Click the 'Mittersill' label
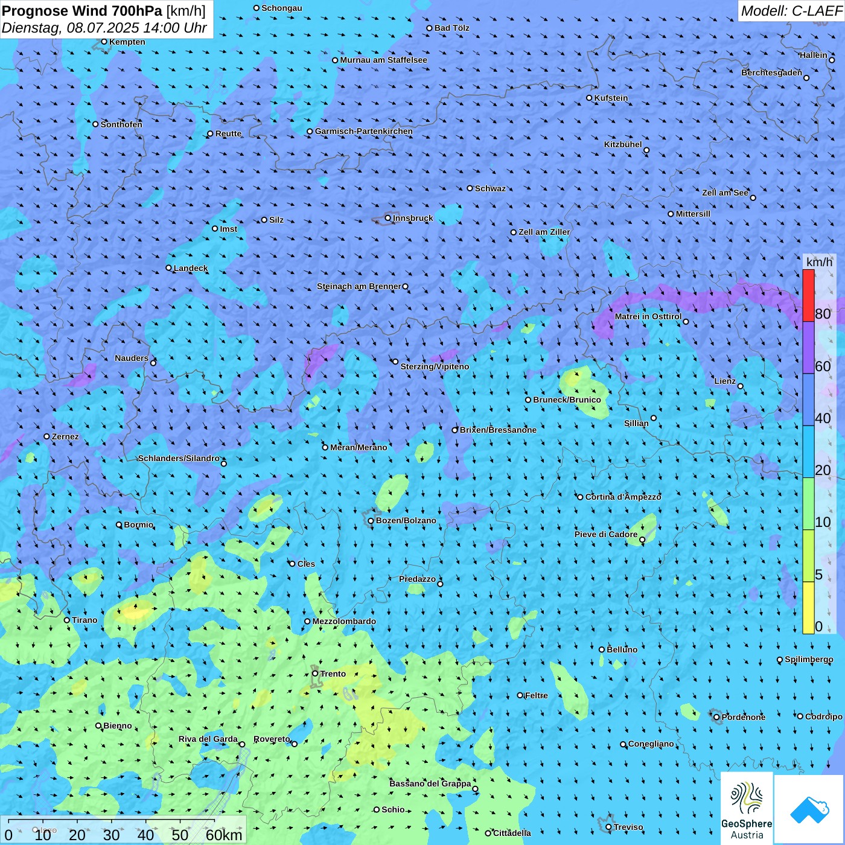The image size is (845, 845). 693,214
